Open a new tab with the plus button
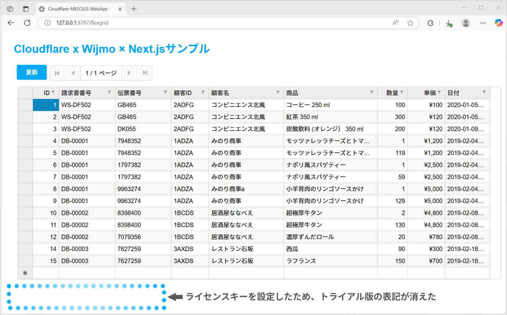 pos(134,9)
